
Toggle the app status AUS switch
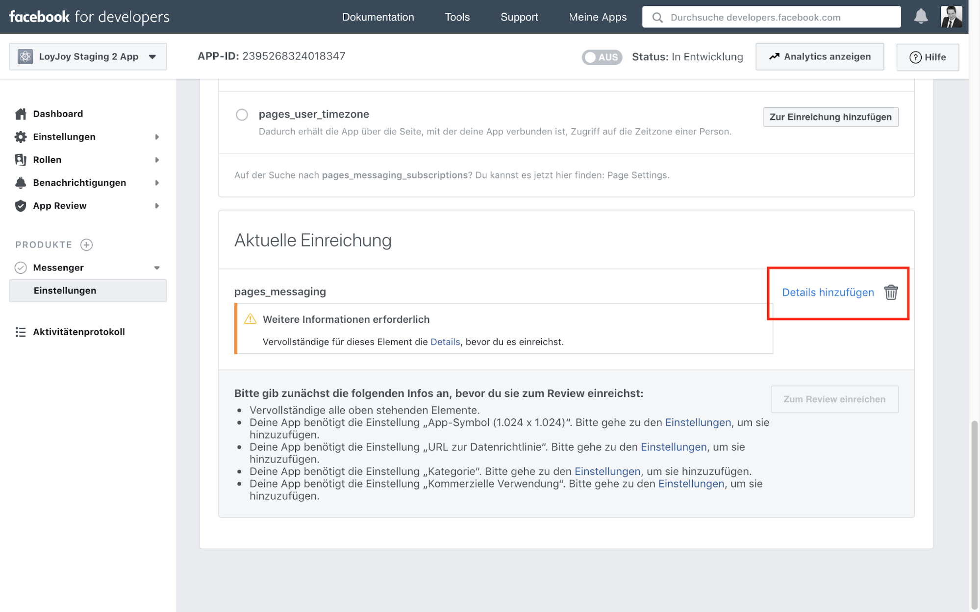pos(602,57)
